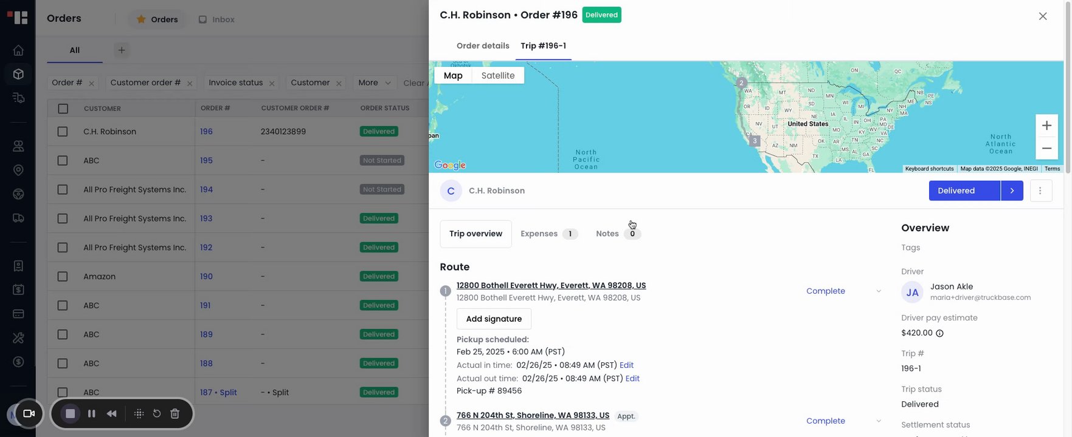This screenshot has width=1072, height=437.
Task: Open the settlements calendar-dollar icon in the sidebar
Action: tap(18, 290)
